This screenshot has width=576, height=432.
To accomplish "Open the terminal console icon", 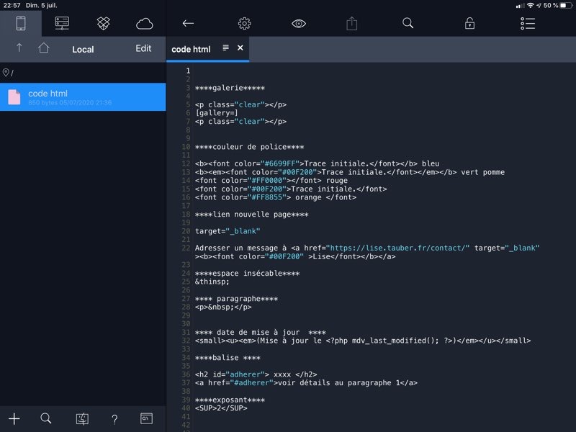I will [x=146, y=418].
